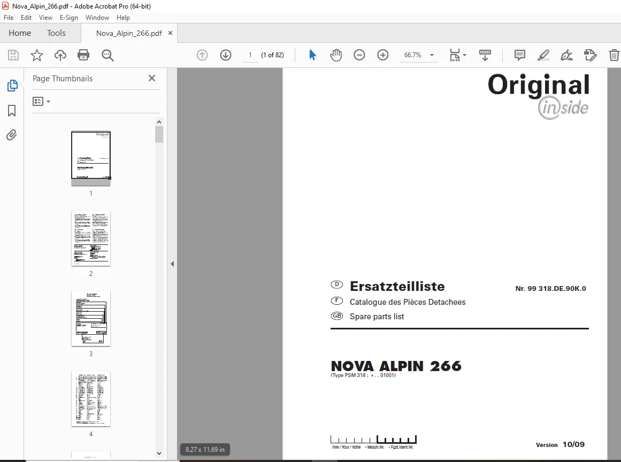Open the Attachments paperclip panel

click(x=11, y=135)
